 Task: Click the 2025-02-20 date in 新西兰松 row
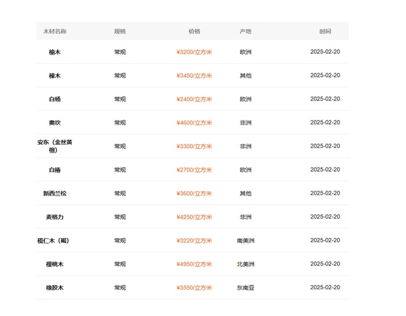325,193
